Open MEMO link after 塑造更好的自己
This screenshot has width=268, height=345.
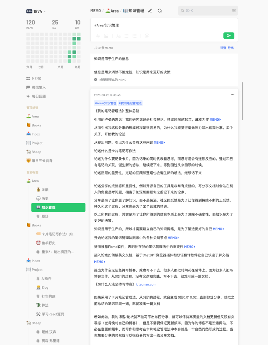(218, 229)
